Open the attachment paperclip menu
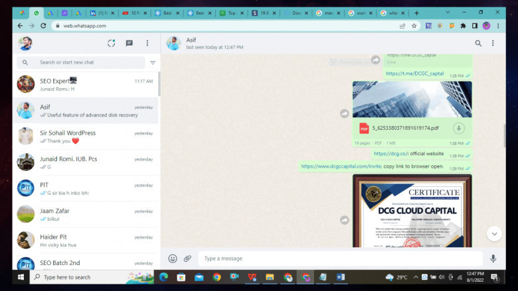518x291 pixels. click(188, 259)
